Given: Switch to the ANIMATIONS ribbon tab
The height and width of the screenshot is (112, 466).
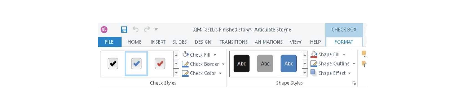Looking at the screenshot, I should point(269,42).
